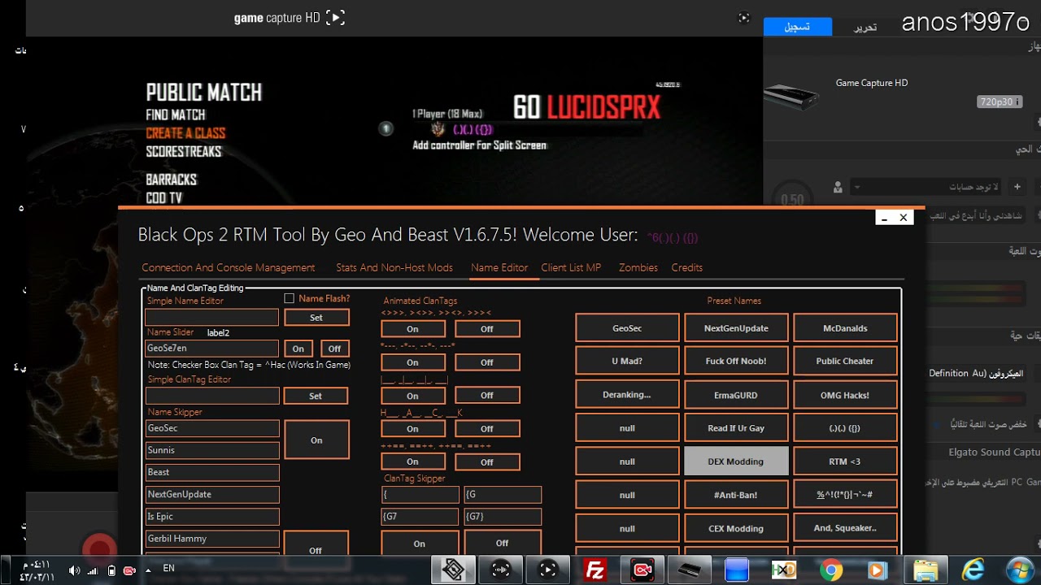Click the battery icon in system tray
Viewport: 1041px width, 585px height.
[x=111, y=570]
